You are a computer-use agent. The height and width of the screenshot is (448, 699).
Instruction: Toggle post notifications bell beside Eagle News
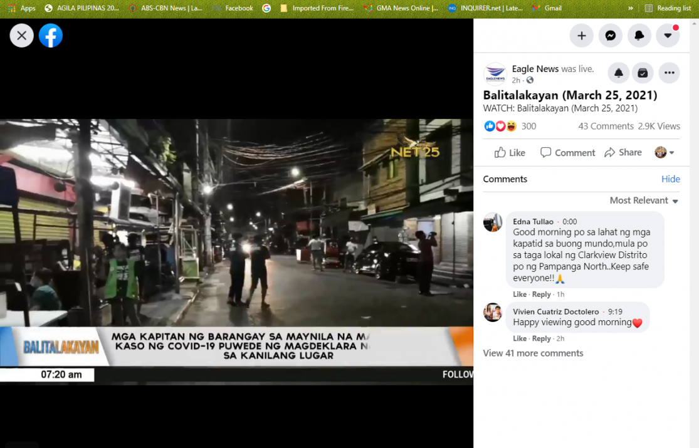pos(618,73)
